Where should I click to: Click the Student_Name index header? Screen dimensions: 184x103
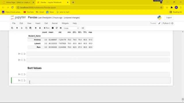click(x=34, y=36)
